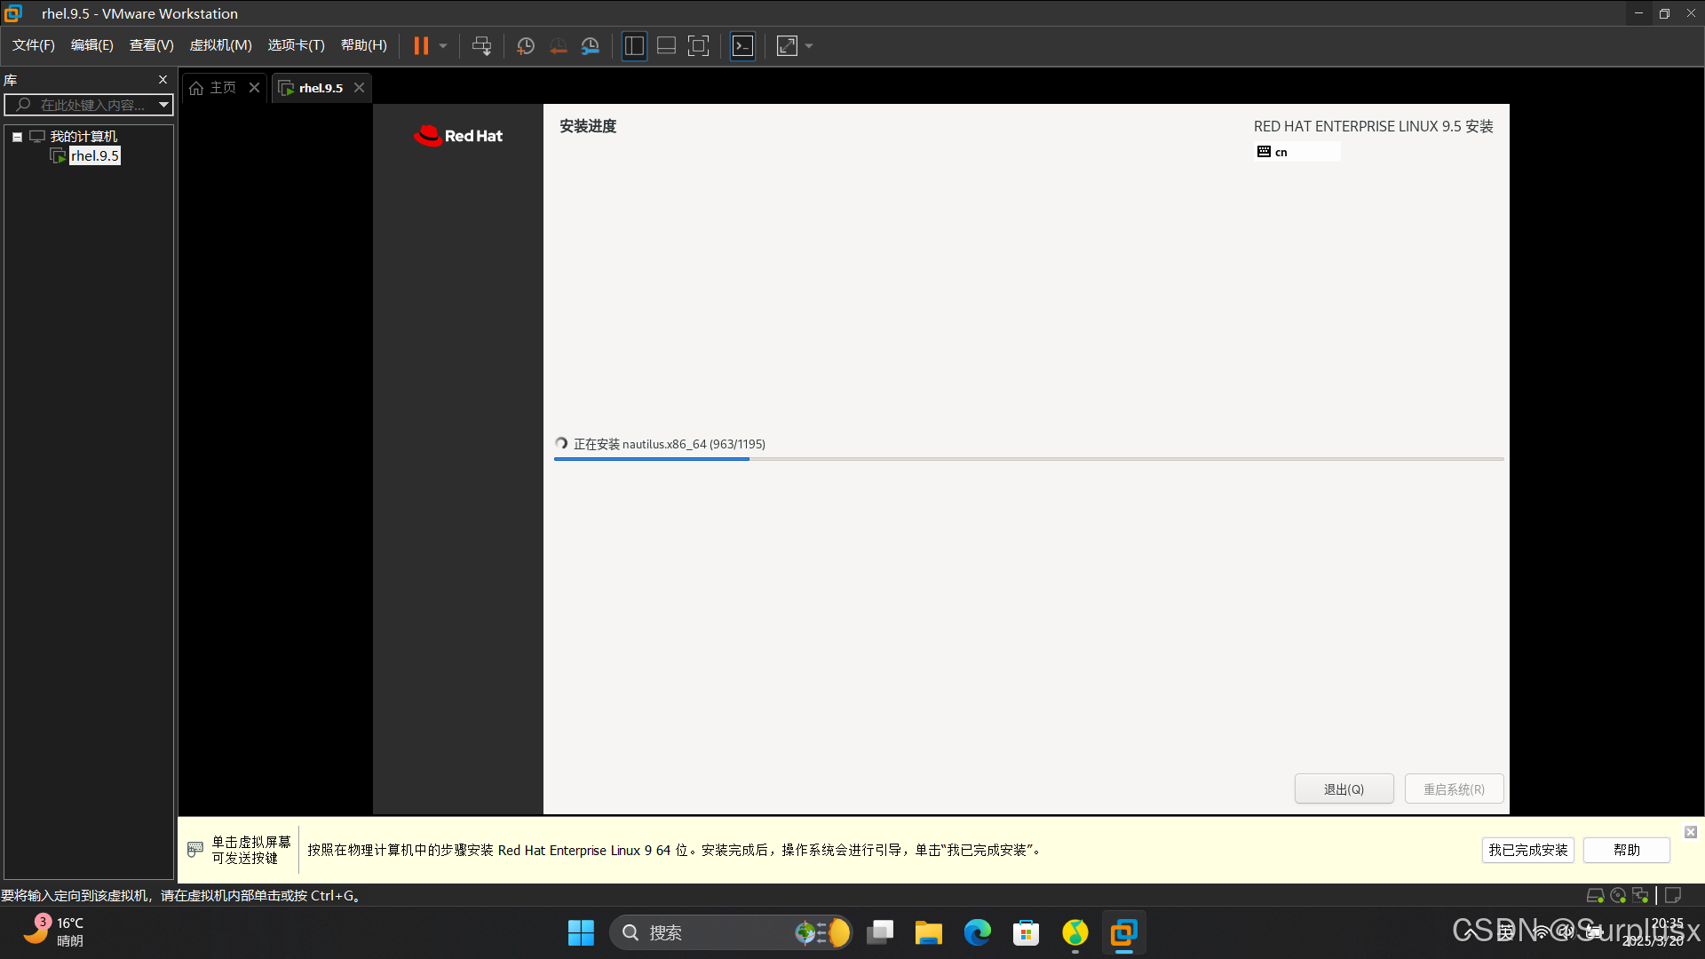Open the 虚拟机(M) menu
Image resolution: width=1705 pixels, height=959 pixels.
(x=220, y=45)
